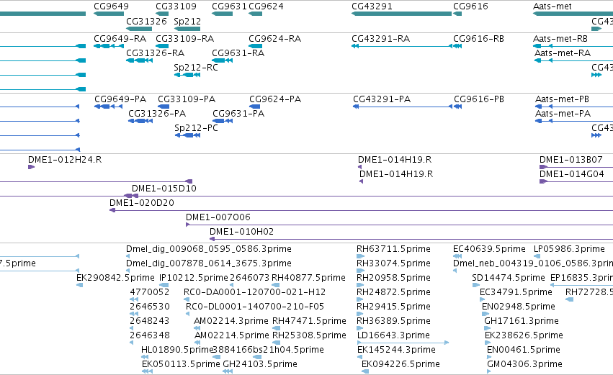This screenshot has width=613, height=375.
Task: Select protein CG9649-PA
Action: click(120, 99)
